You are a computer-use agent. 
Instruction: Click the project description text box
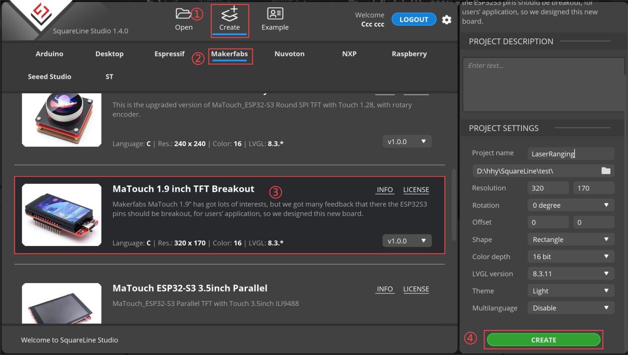(x=544, y=85)
